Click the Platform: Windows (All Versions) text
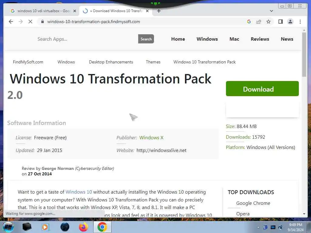Screen dimensions: 311x233 pyautogui.click(x=260, y=147)
